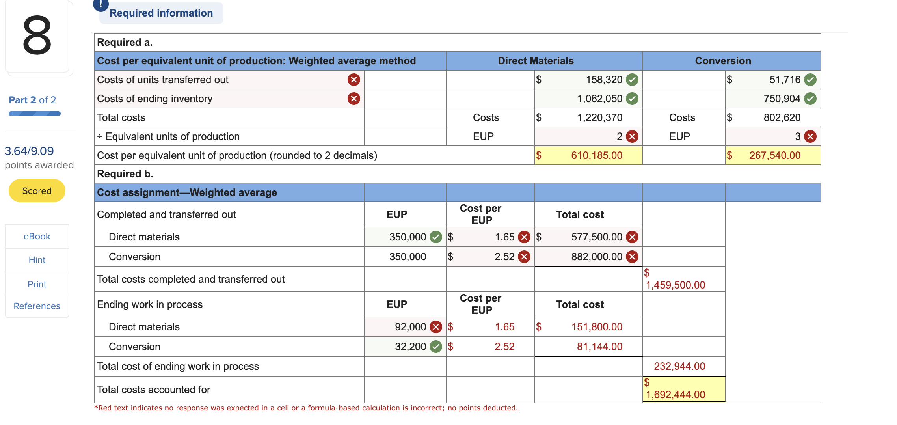Image resolution: width=897 pixels, height=425 pixels.
Task: Select the 750,904 ending inventory cell
Action: [773, 99]
